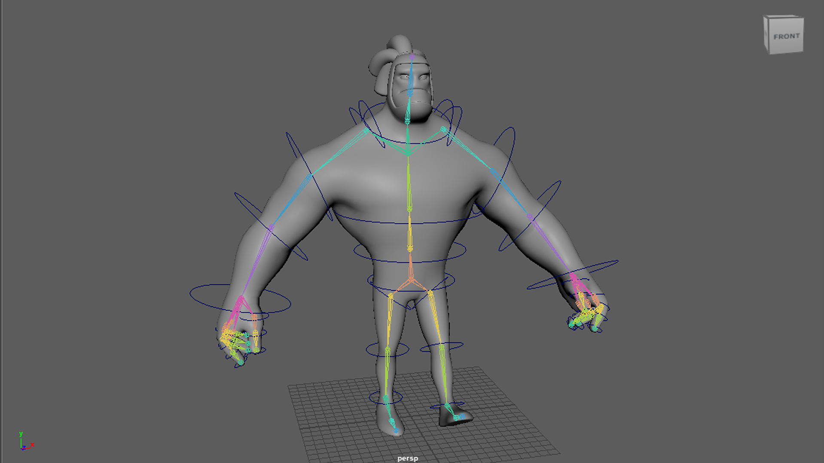Click the XYZ axis orientation gizmo
The image size is (824, 463).
coord(24,443)
